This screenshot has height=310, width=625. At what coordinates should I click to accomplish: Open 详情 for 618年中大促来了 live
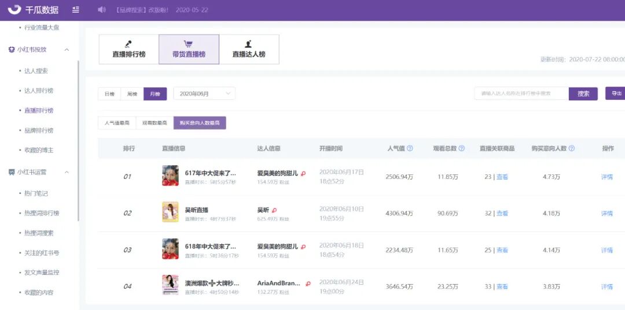(x=606, y=250)
